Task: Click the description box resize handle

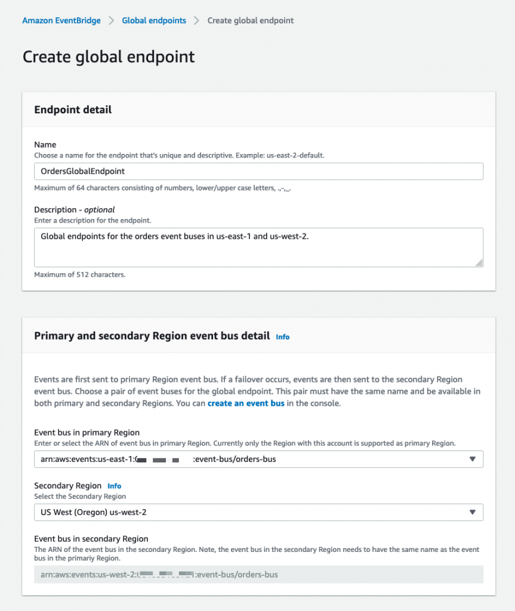Action: tap(479, 263)
